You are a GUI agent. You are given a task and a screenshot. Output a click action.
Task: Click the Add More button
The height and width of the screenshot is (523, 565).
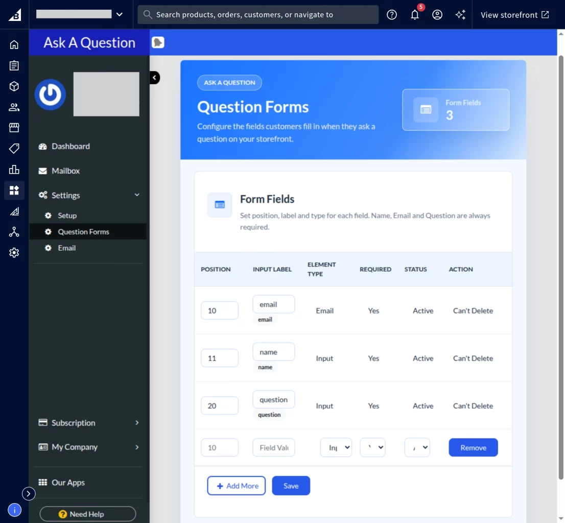(x=237, y=486)
